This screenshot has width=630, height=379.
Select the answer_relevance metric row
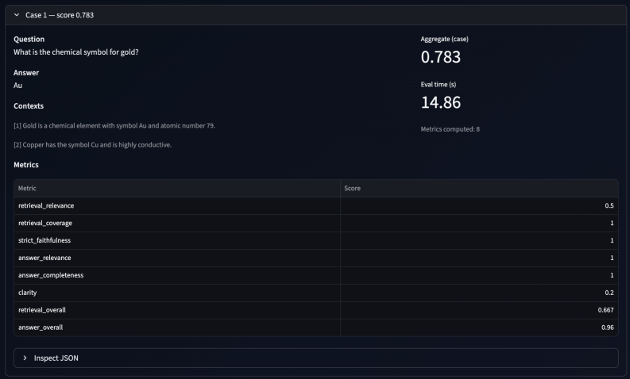[x=316, y=258]
